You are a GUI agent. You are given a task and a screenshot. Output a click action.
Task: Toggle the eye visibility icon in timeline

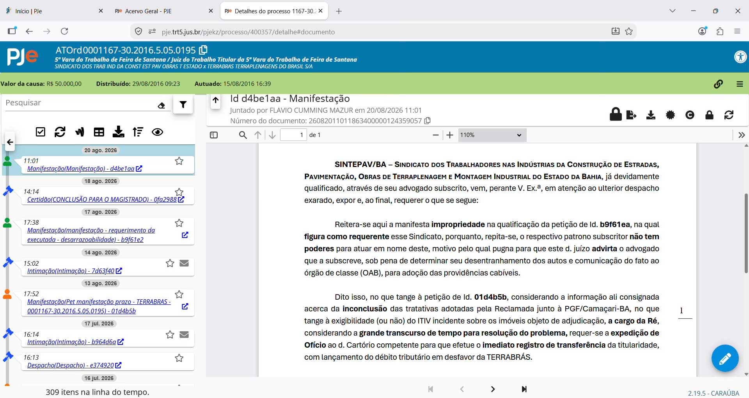pos(157,132)
